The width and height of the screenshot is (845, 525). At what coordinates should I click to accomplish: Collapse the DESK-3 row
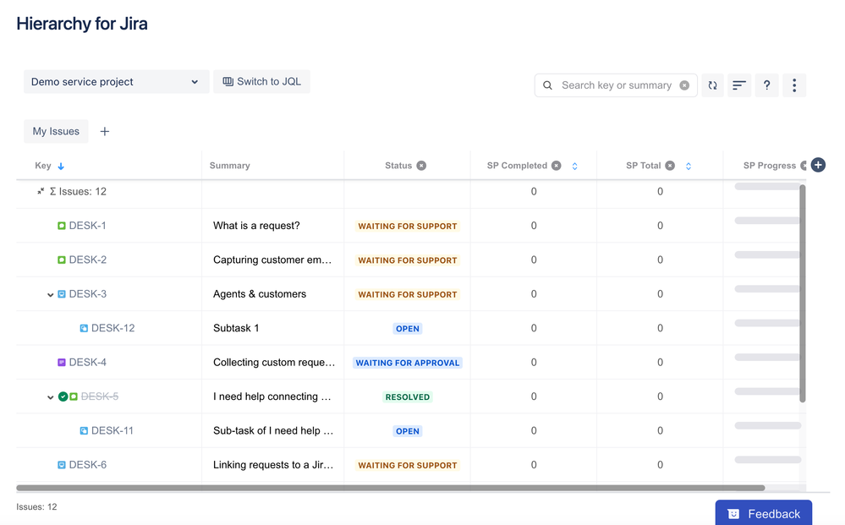(50, 294)
